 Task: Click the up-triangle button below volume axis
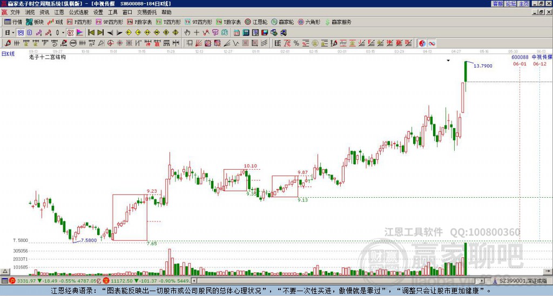5,271
